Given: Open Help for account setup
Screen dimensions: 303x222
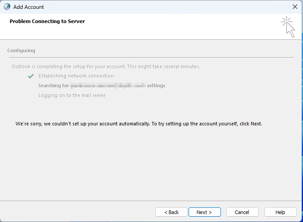Looking at the screenshot, I should [280, 212].
